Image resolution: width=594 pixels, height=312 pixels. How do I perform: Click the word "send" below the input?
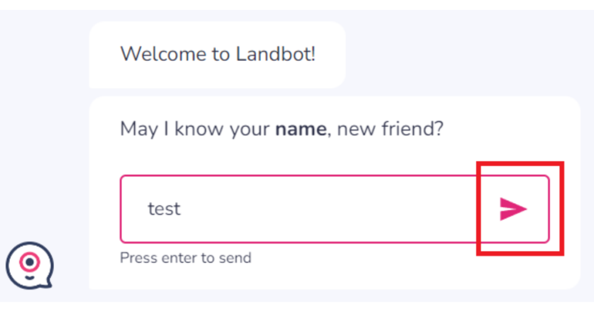(236, 257)
